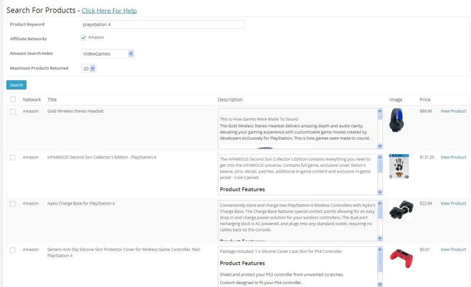Select the Gold Wireless Stereo Headset row checkbox
The image size is (471, 287).
(12, 111)
